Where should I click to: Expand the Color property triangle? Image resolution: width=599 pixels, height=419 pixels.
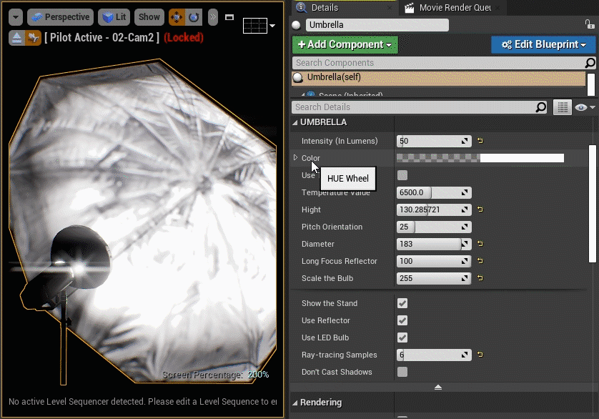(x=295, y=158)
